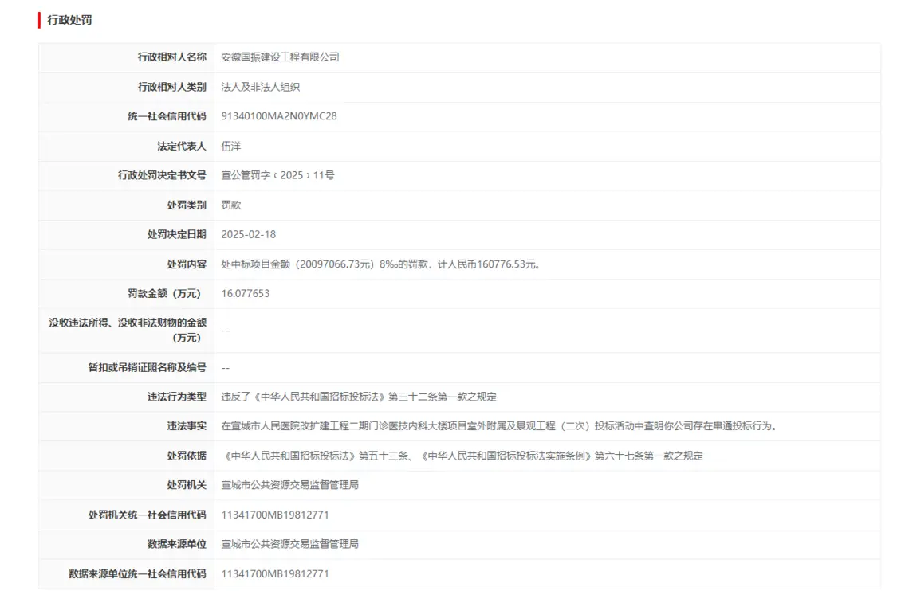This screenshot has height=591, width=897.
Task: Click the 违法行为类型 violation type description
Action: tap(359, 397)
